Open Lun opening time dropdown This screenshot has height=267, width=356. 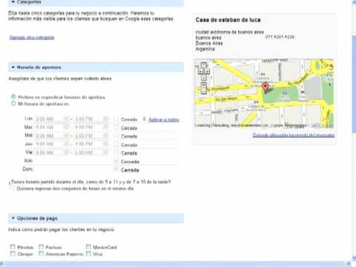click(52, 119)
